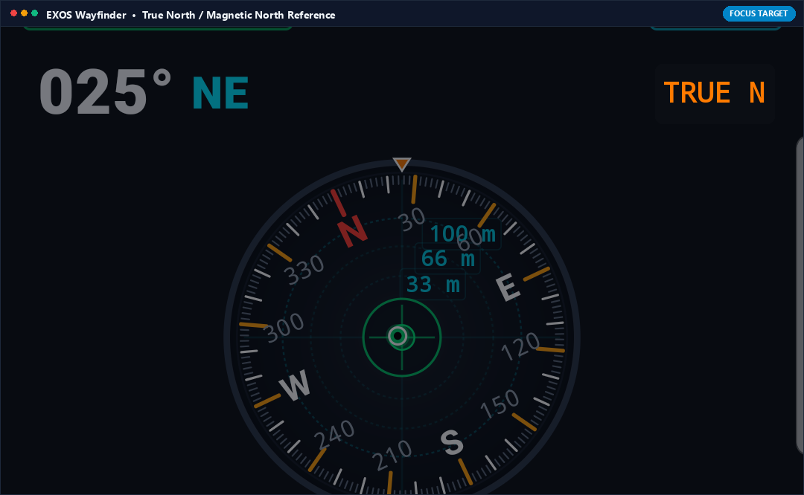Click the green center crosshair target
This screenshot has height=495, width=804.
[401, 337]
